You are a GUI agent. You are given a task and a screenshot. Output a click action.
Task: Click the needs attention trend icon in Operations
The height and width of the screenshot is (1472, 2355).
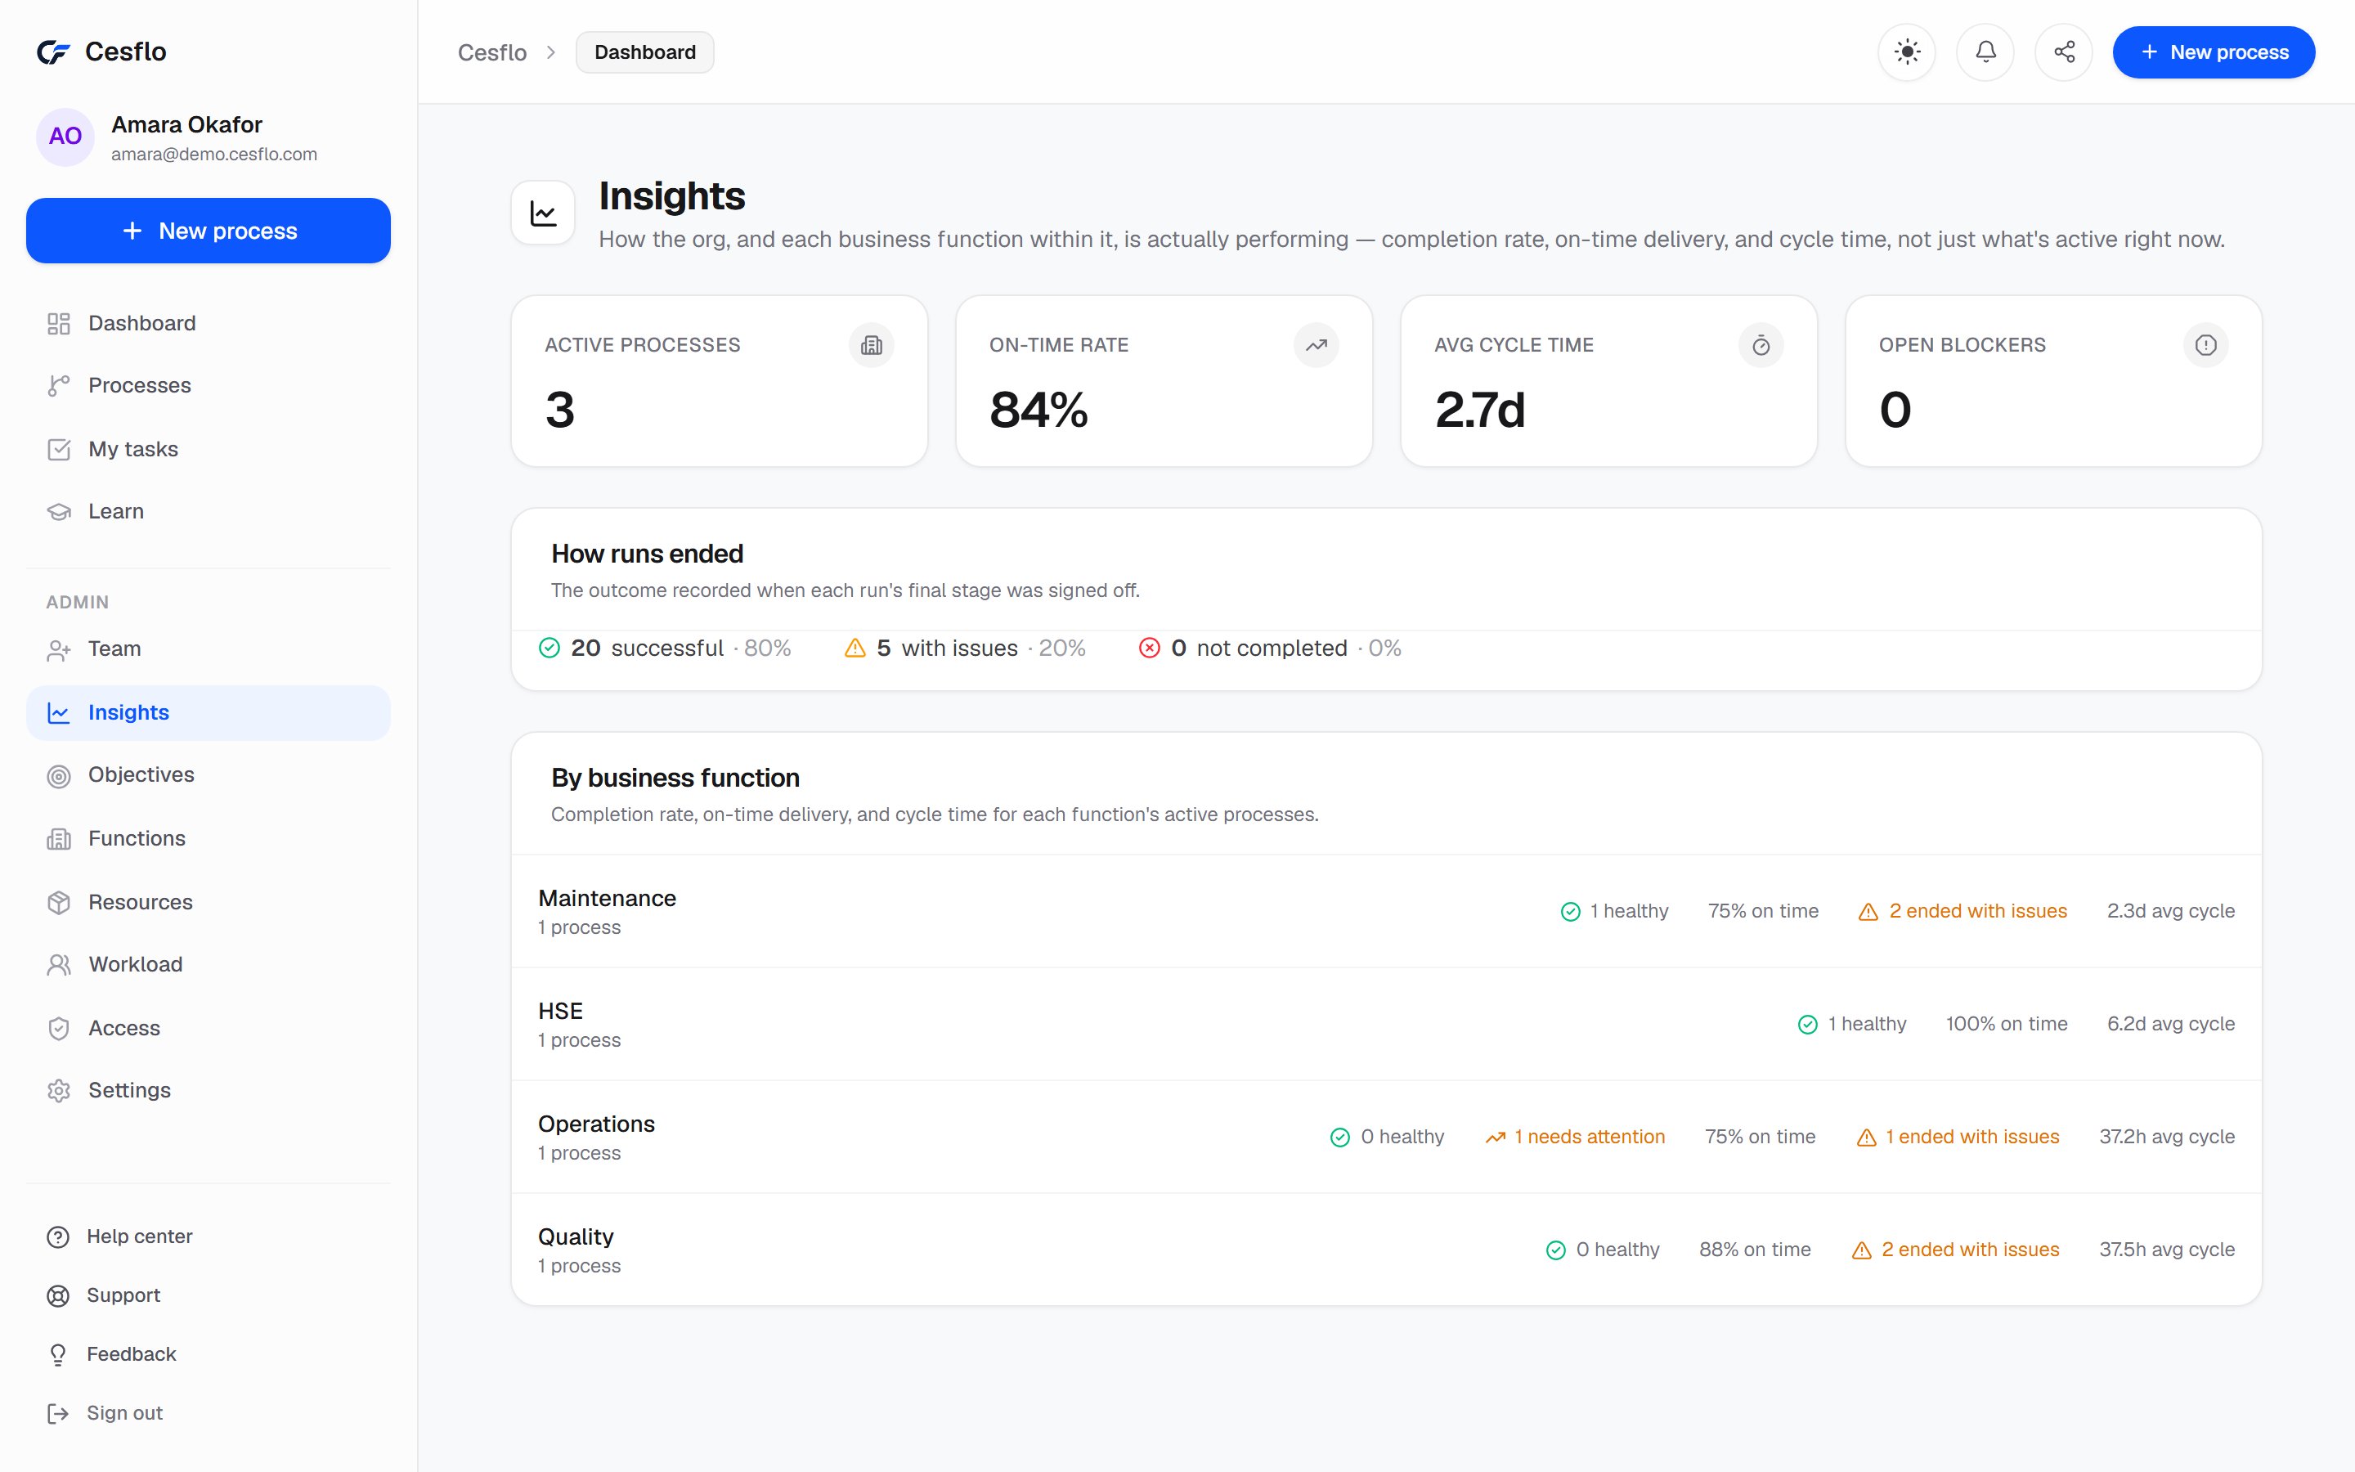coord(1496,1137)
